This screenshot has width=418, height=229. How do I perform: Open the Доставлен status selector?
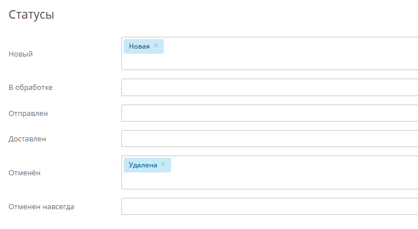coord(269,139)
